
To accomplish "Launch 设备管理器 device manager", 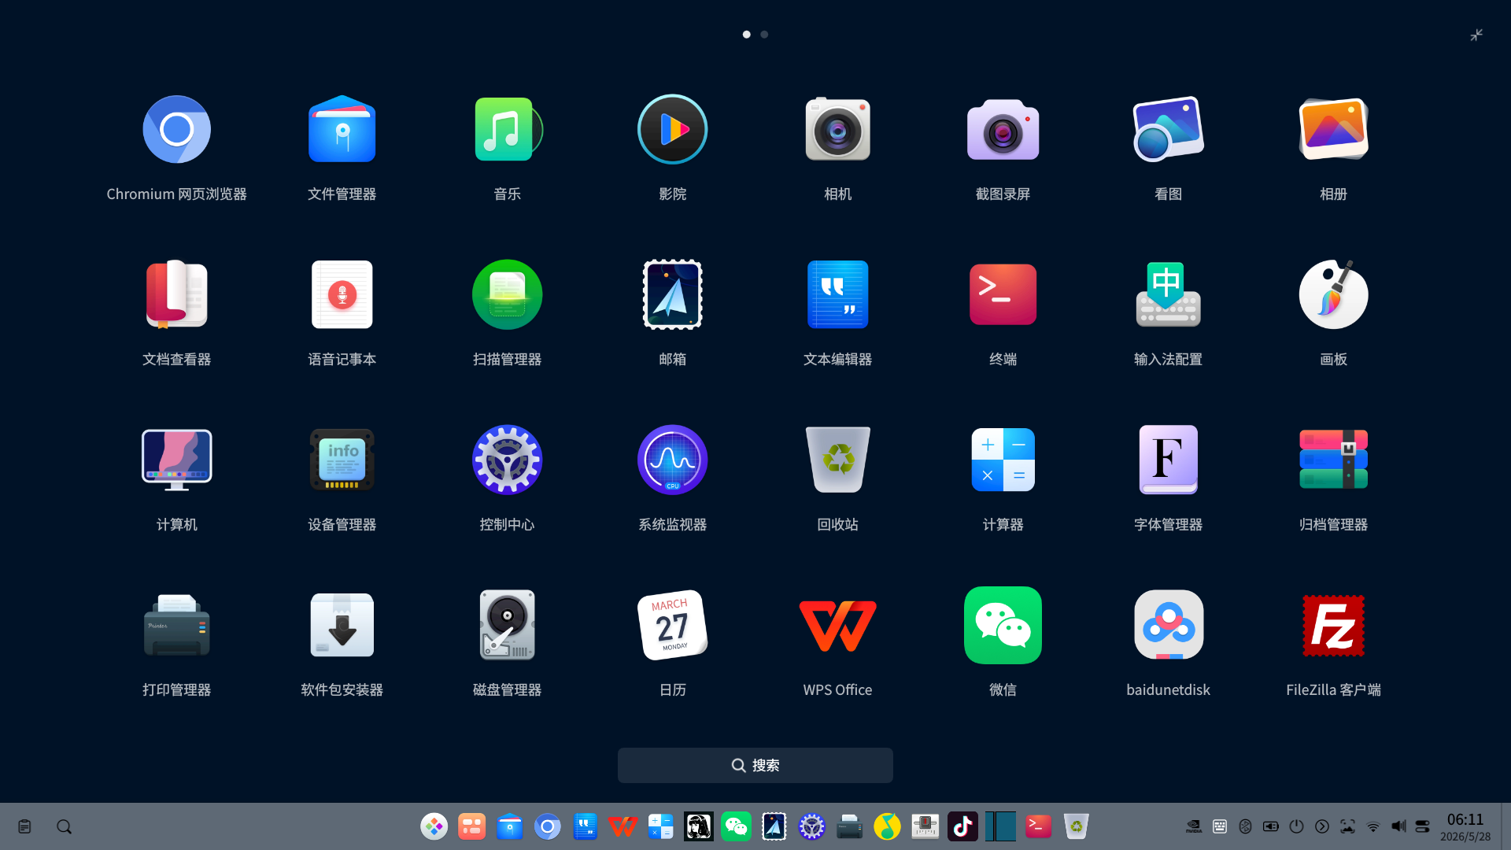I will (x=342, y=460).
